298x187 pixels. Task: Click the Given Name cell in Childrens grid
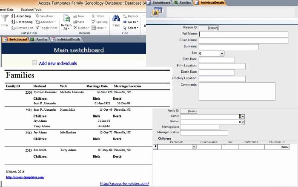click(x=209, y=147)
